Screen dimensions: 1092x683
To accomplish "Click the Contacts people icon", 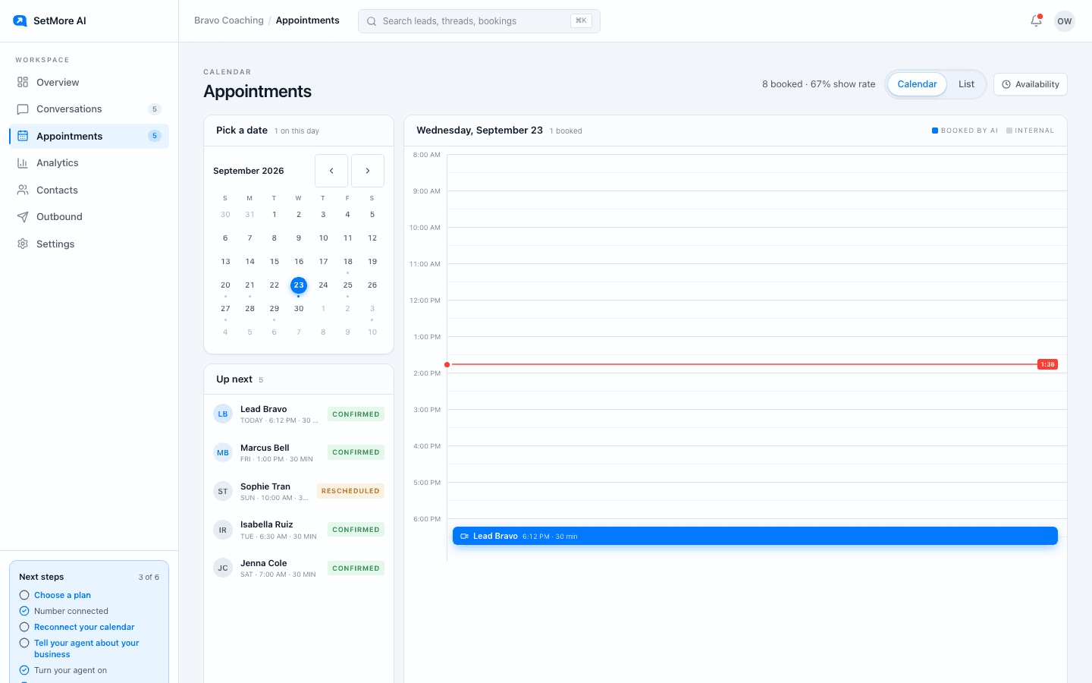I will pos(23,190).
